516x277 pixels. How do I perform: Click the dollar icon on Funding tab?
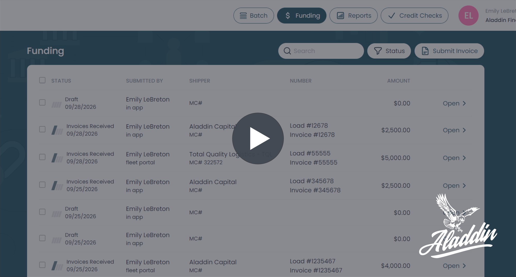pyautogui.click(x=288, y=15)
